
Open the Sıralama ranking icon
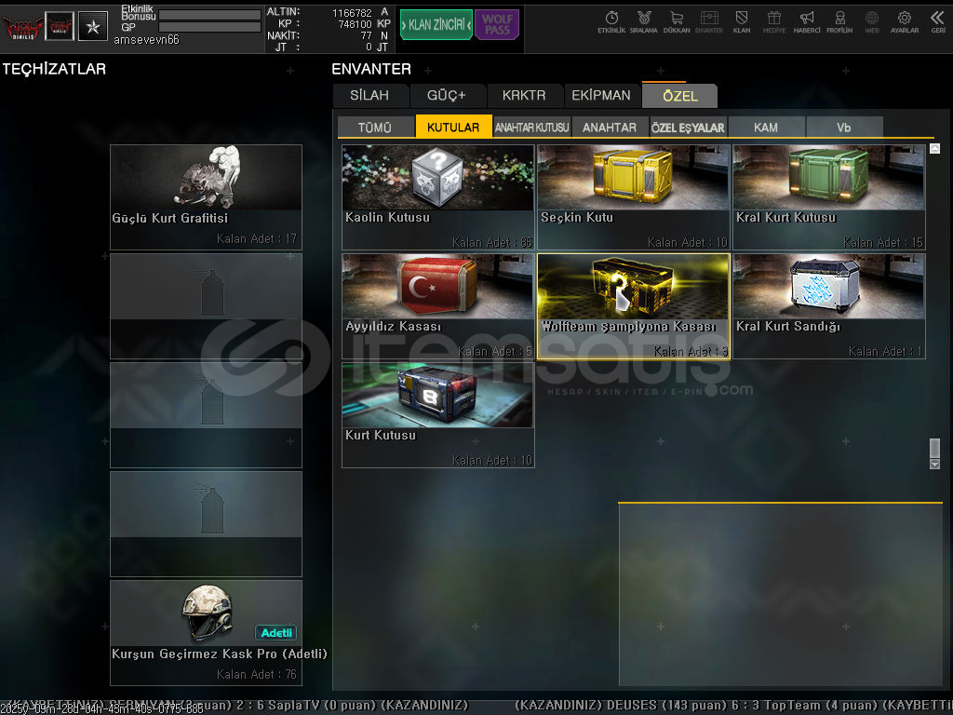coord(644,22)
